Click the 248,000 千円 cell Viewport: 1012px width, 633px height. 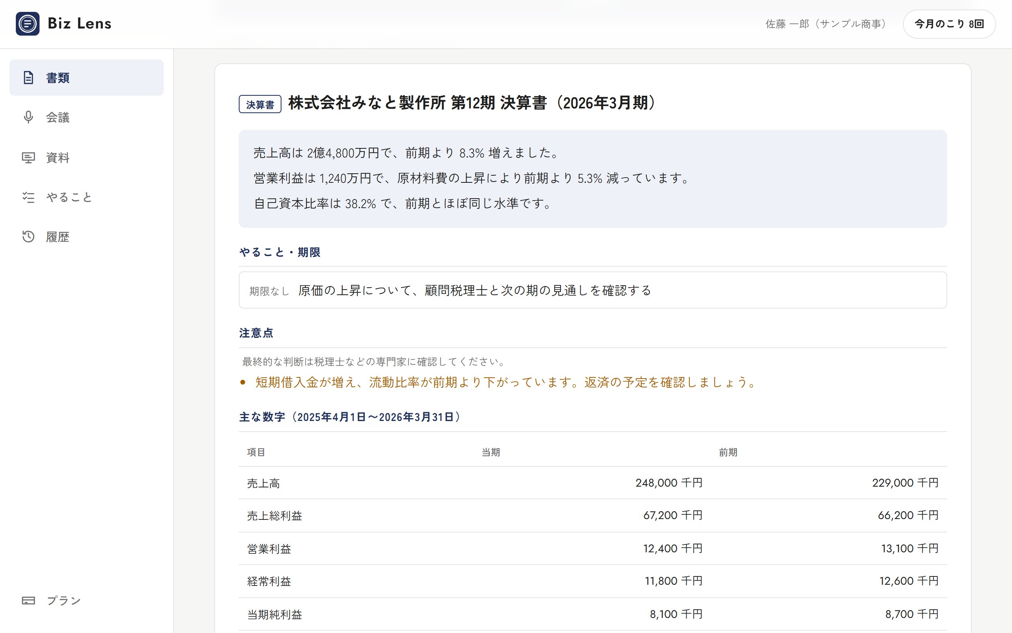coord(669,483)
